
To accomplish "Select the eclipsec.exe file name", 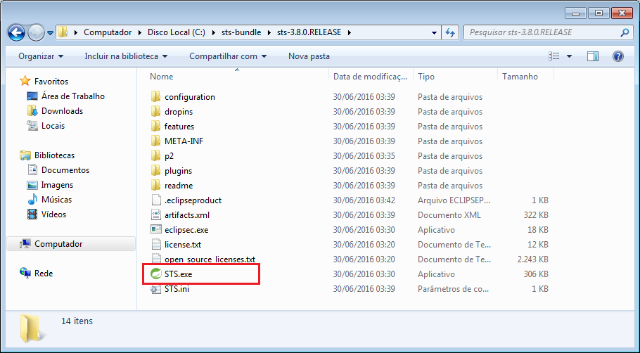I will [x=186, y=230].
